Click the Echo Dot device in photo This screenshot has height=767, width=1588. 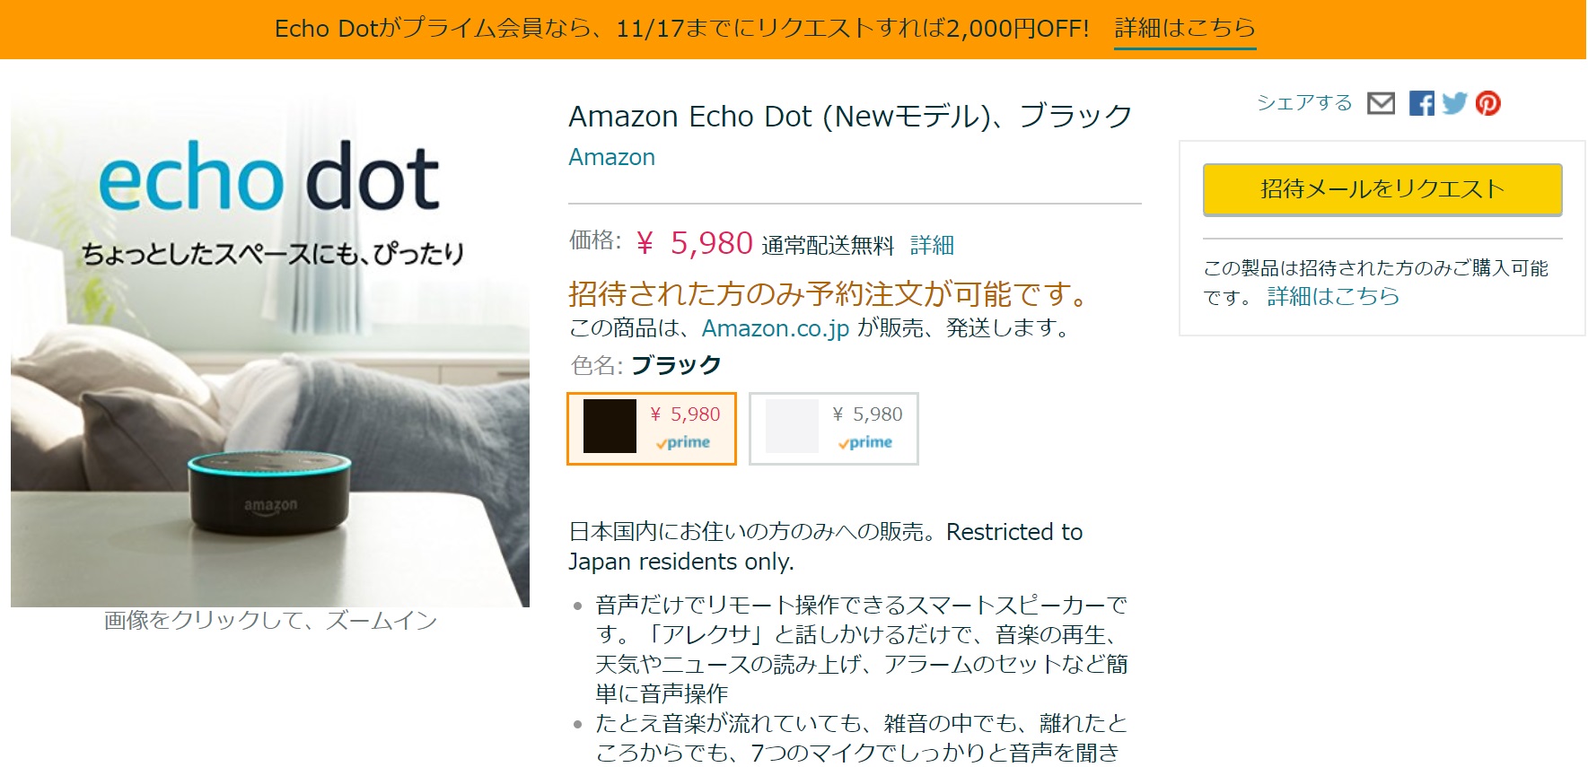click(x=269, y=492)
